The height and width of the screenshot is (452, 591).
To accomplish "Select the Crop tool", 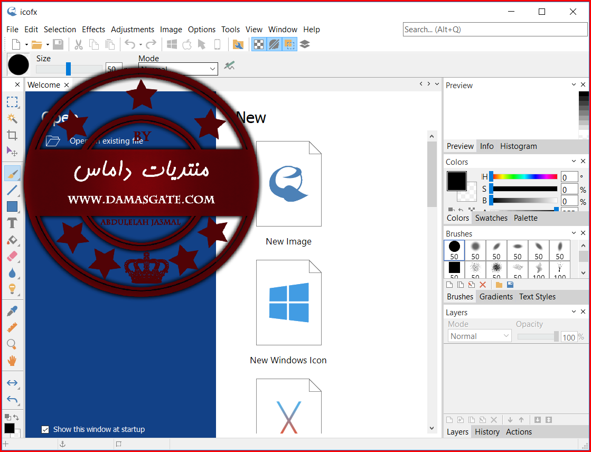I will (12, 135).
